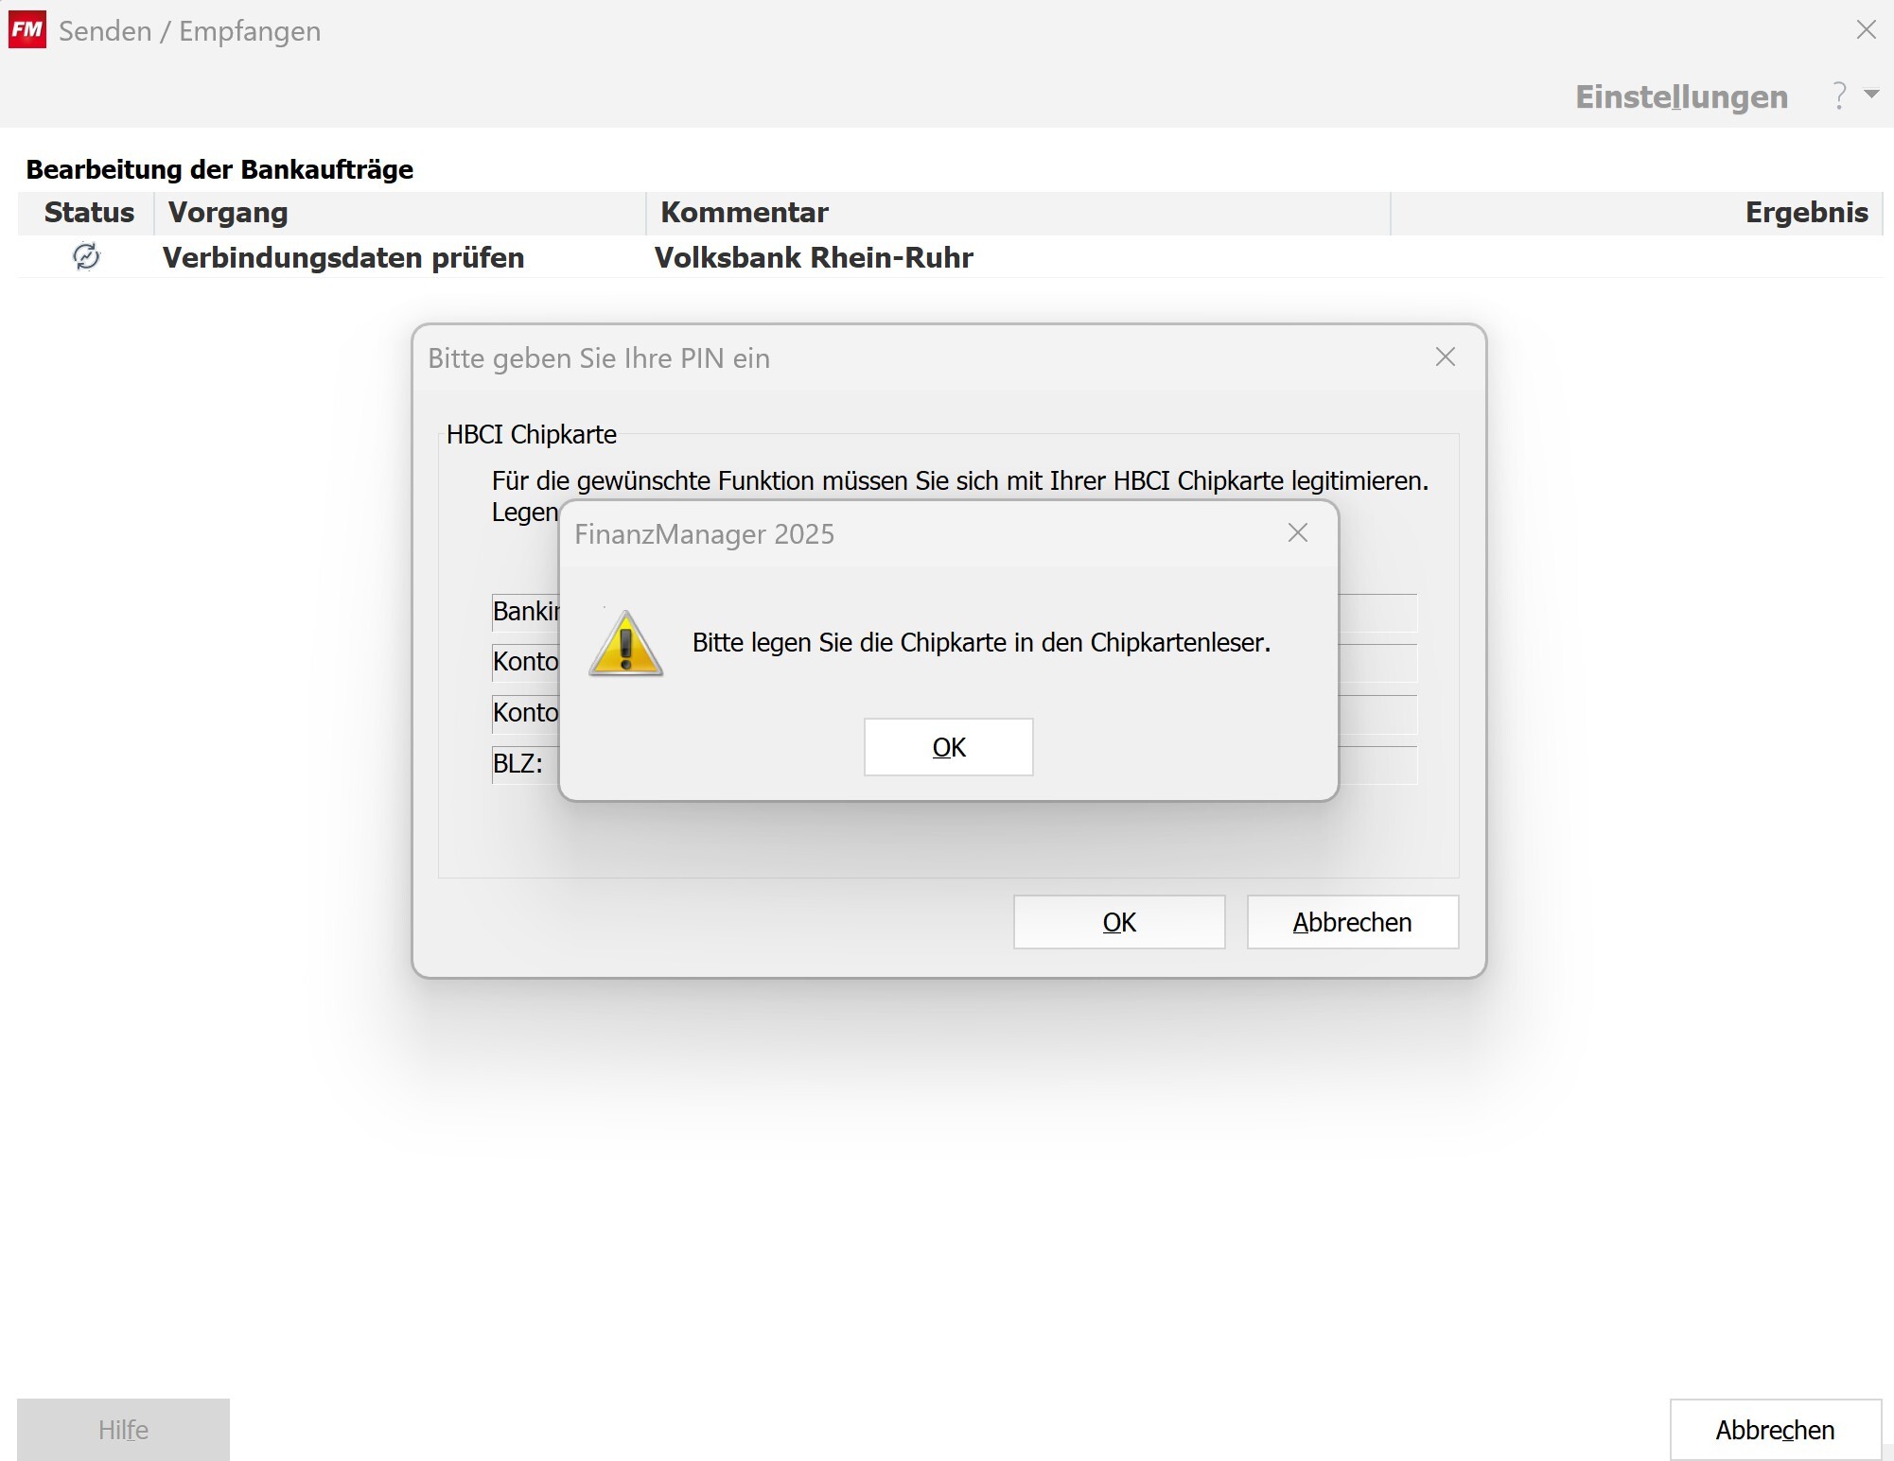Click Abbrechen at bottom right of window

(1775, 1430)
